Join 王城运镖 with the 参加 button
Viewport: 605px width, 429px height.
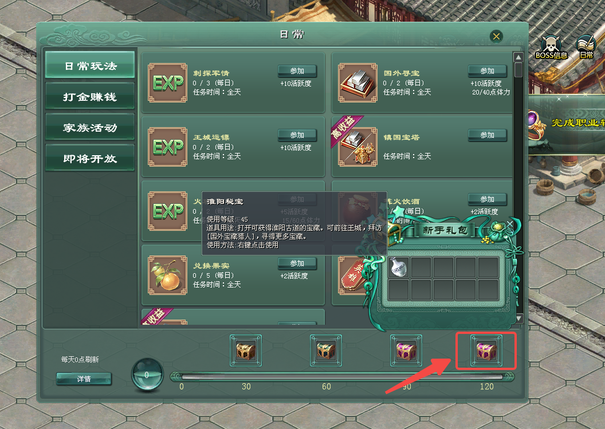coord(297,135)
